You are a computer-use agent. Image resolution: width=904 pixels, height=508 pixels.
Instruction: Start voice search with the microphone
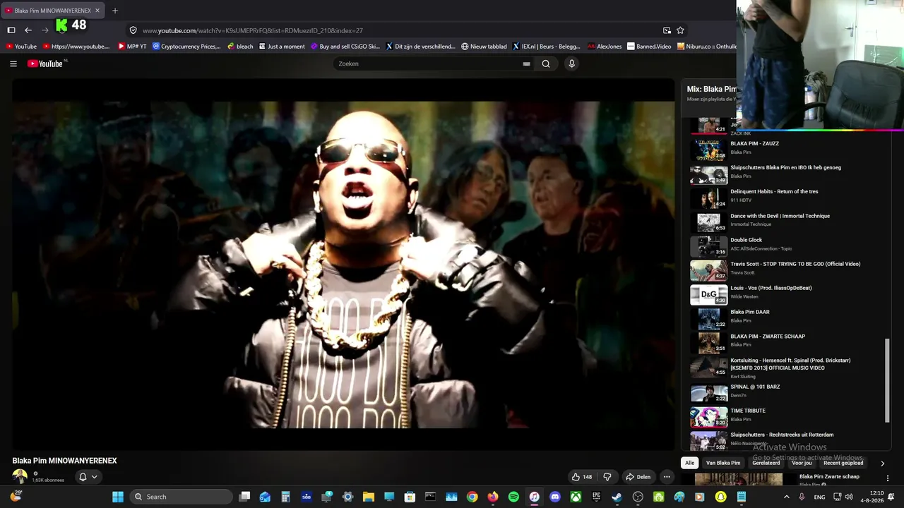coord(571,64)
